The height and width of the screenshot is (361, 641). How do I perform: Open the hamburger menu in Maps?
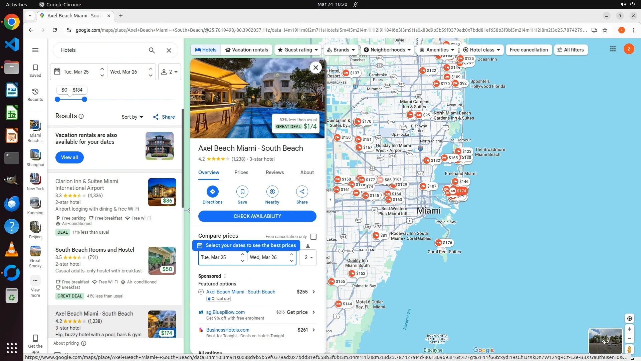click(x=35, y=50)
